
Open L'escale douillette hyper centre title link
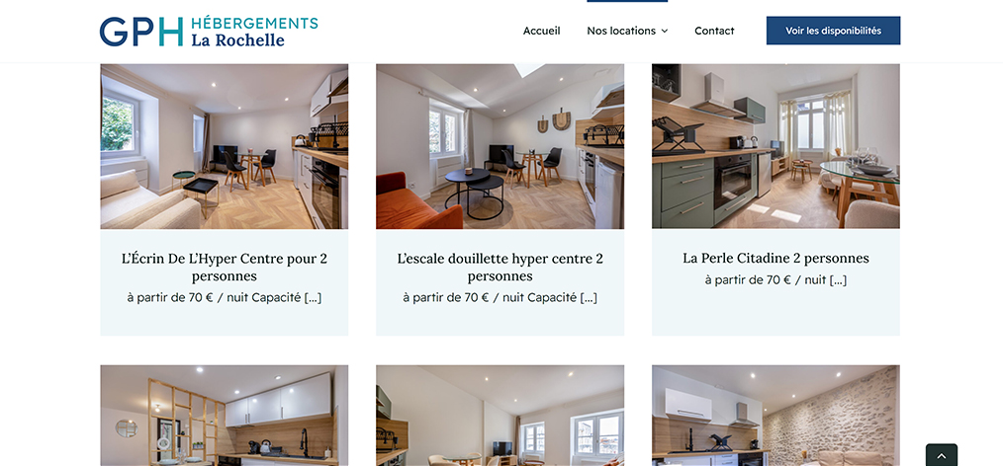(x=501, y=267)
